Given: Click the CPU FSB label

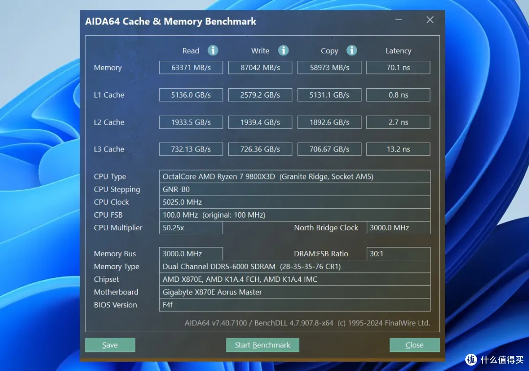Looking at the screenshot, I should tap(108, 215).
